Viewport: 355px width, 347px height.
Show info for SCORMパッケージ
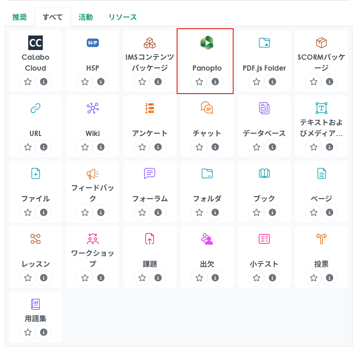click(x=329, y=82)
